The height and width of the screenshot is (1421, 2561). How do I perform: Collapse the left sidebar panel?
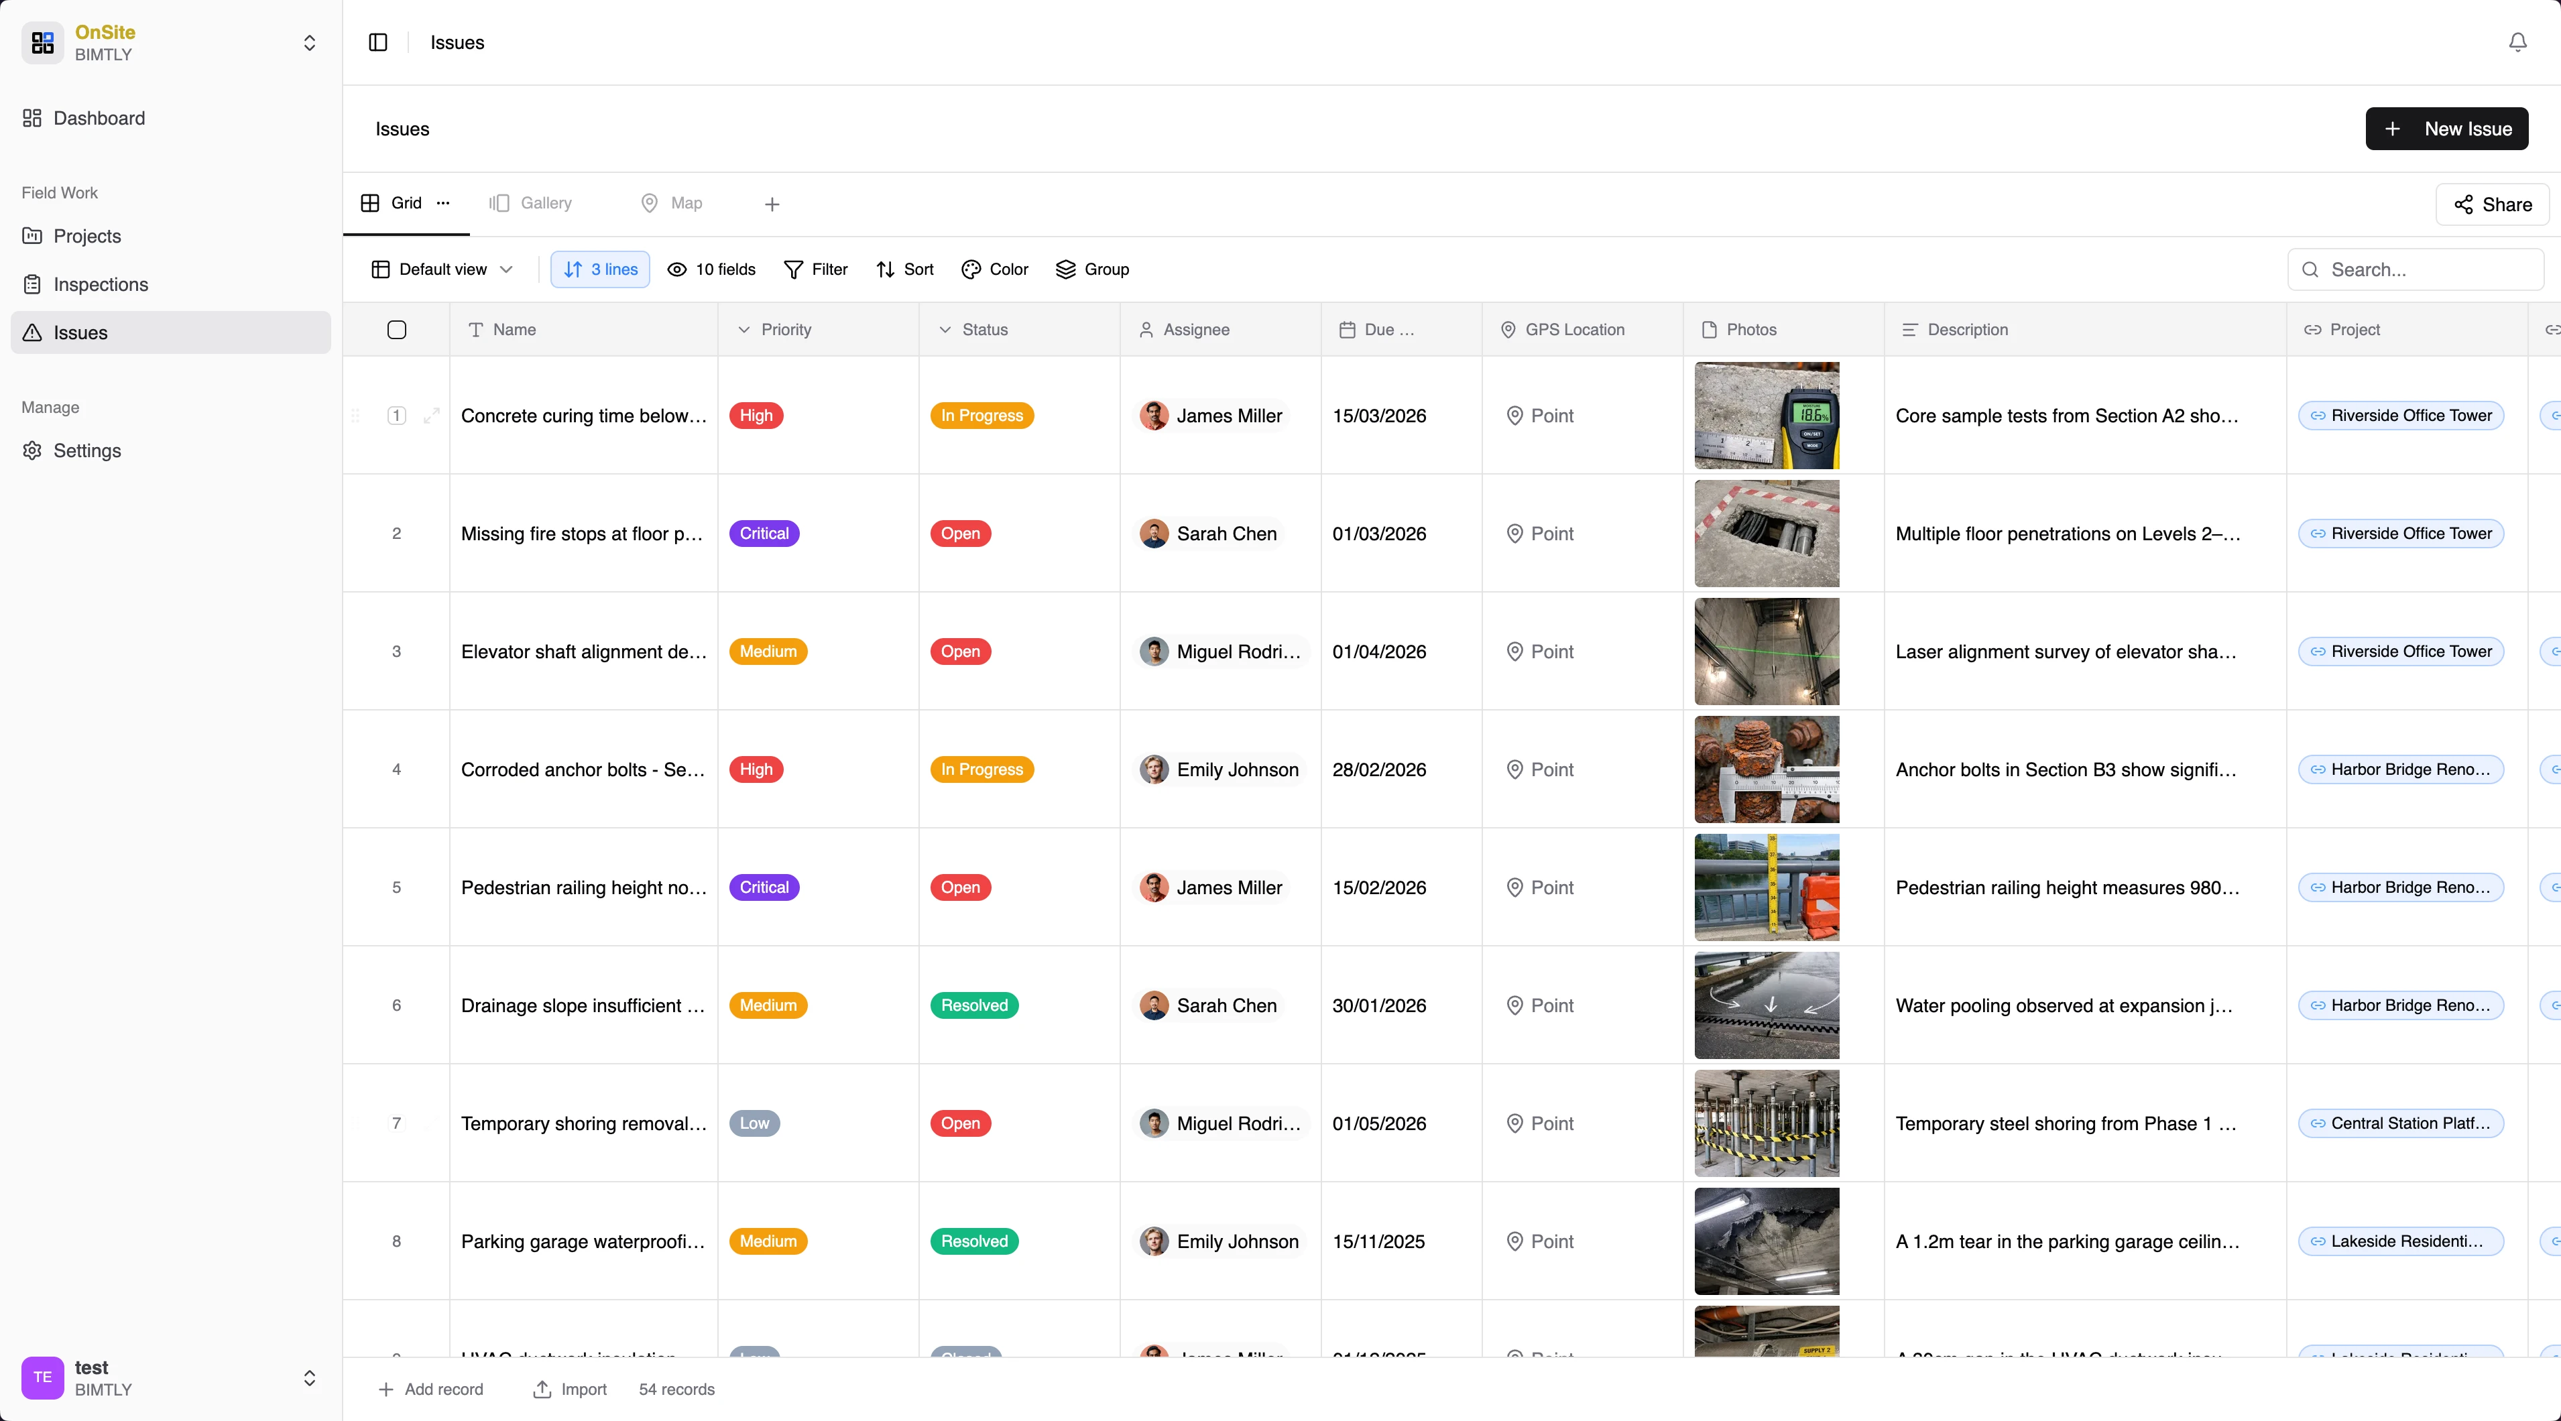click(x=378, y=43)
